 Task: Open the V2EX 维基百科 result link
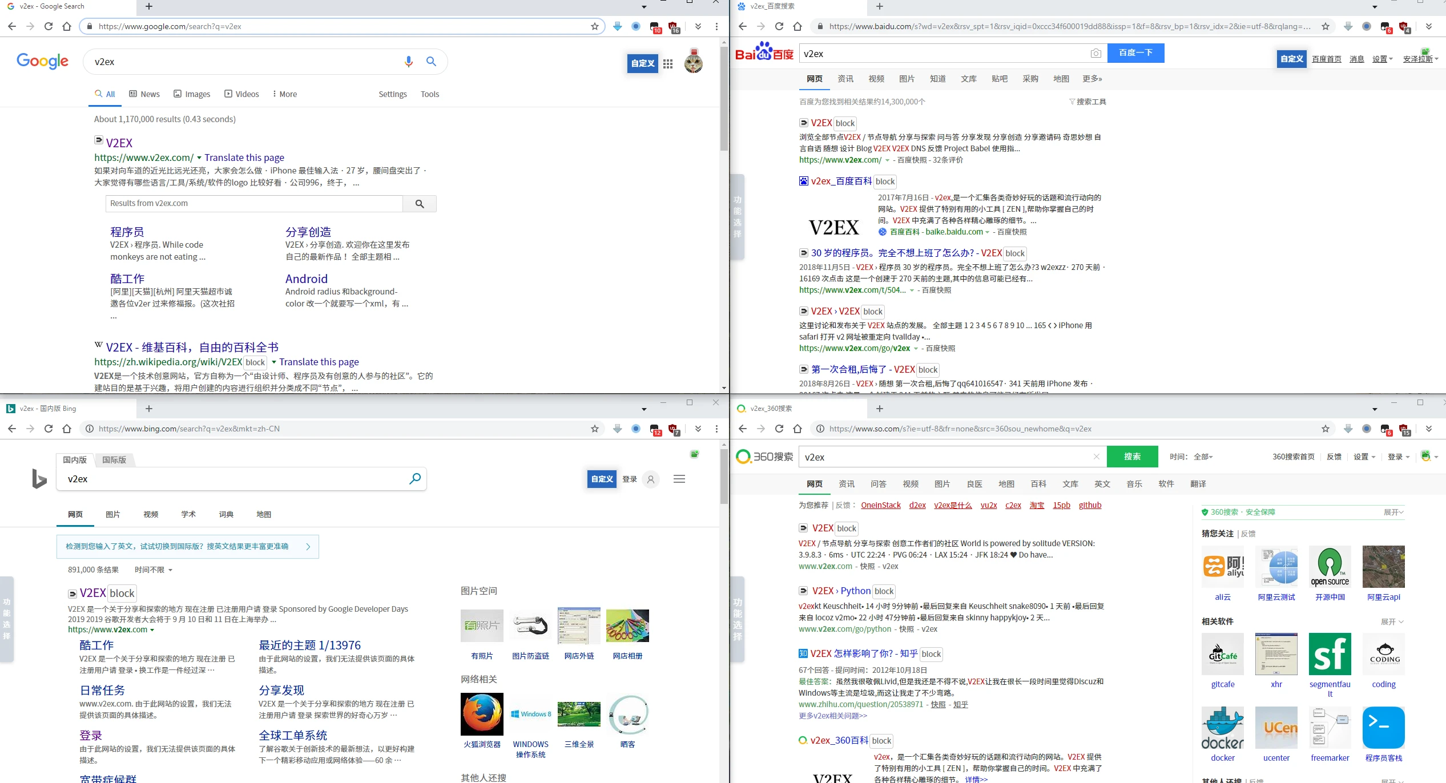pyautogui.click(x=192, y=347)
